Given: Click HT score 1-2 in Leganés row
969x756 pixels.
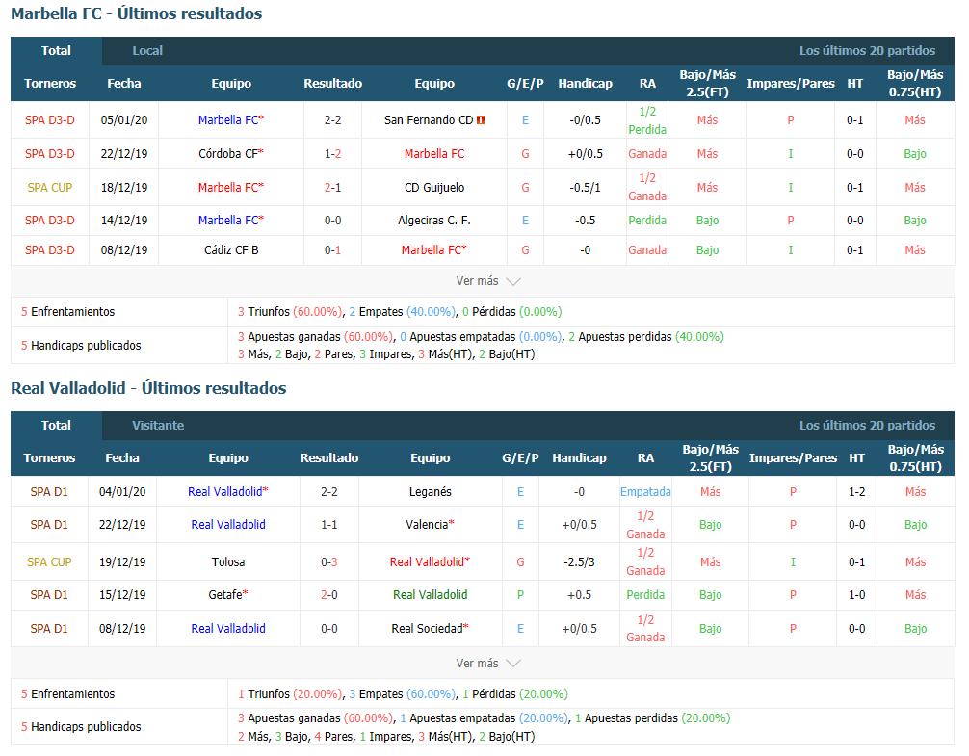Looking at the screenshot, I should click(856, 492).
